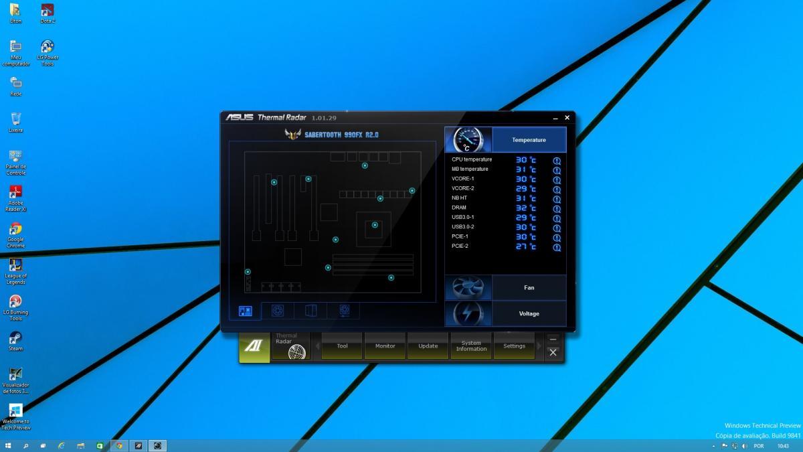Open the network icon in system tray
Image resolution: width=803 pixels, height=452 pixels.
[x=735, y=446]
